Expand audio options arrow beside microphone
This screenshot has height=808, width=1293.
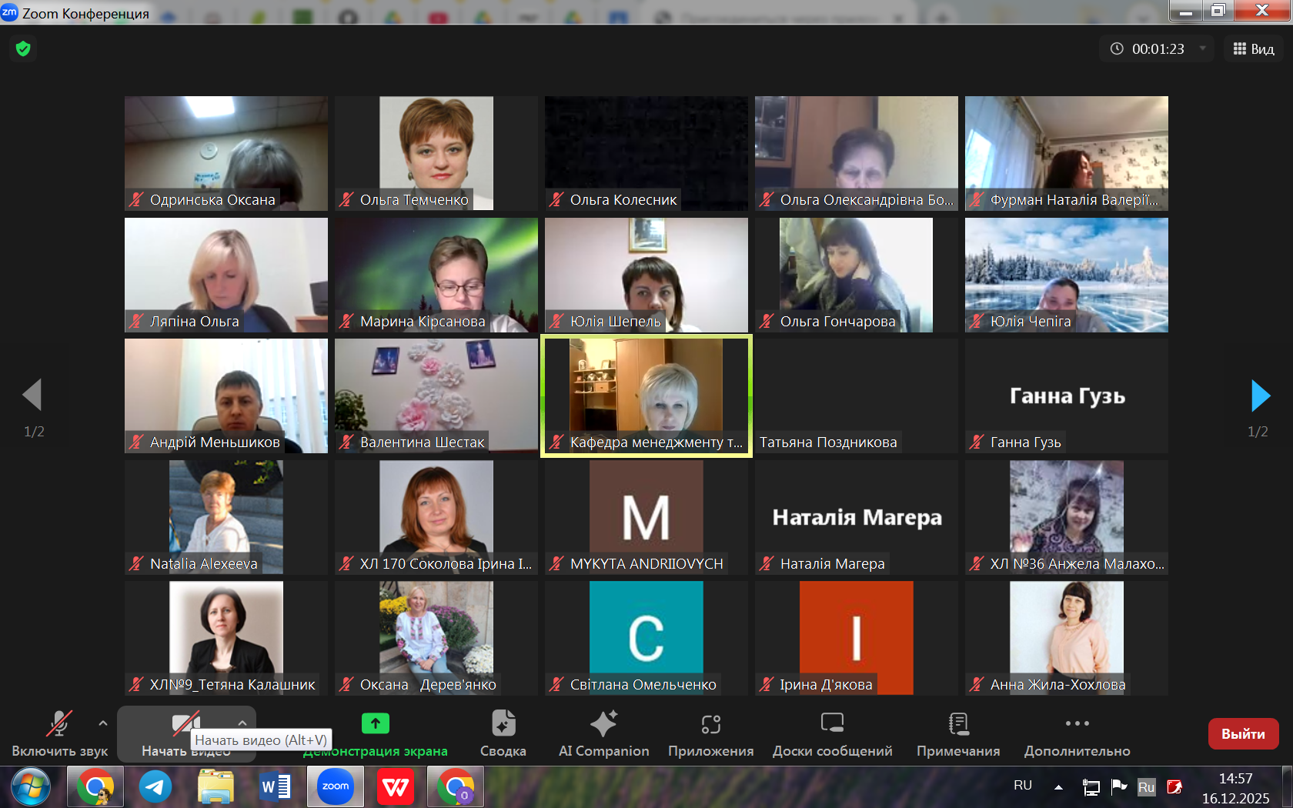click(x=103, y=723)
